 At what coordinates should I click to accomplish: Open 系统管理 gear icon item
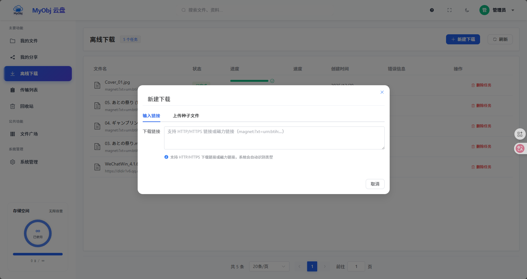29,162
